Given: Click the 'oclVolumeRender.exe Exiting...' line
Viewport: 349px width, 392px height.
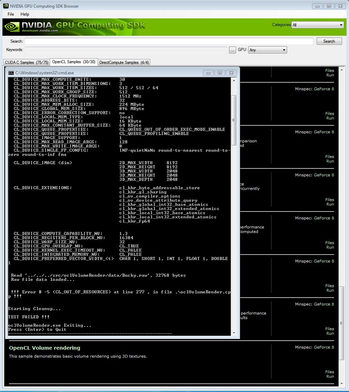Looking at the screenshot, I should pos(50,325).
